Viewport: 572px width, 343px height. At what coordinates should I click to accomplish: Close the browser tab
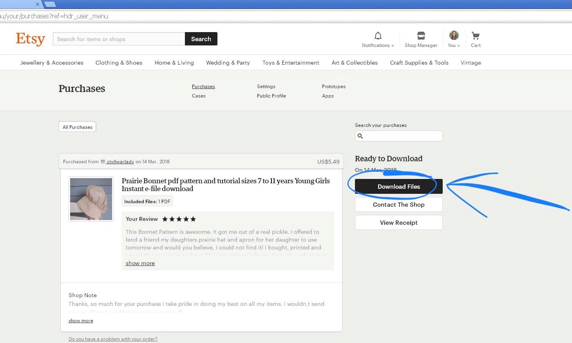click(37, 4)
